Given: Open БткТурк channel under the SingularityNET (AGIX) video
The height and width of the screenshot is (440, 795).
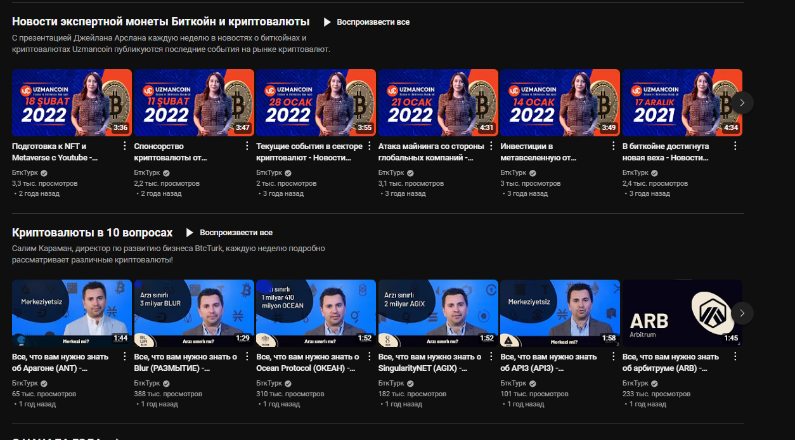Looking at the screenshot, I should (x=391, y=384).
